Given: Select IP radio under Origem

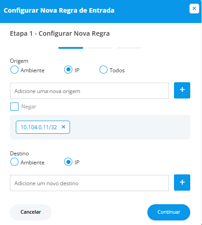Looking at the screenshot, I should pyautogui.click(x=68, y=70).
